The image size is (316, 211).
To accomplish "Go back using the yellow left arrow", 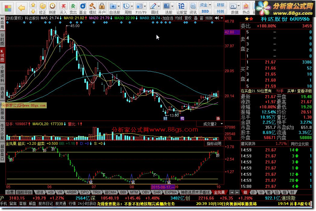I will click(21, 8).
